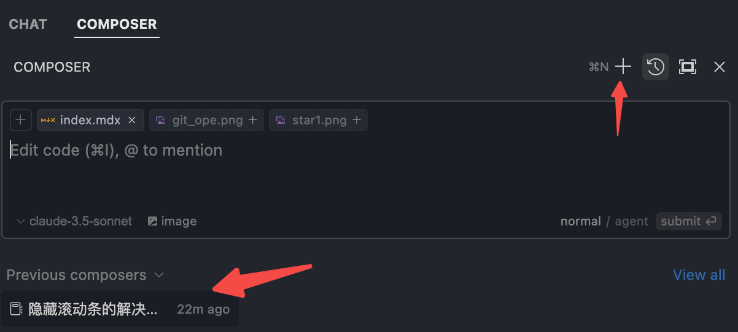Click the image attachment icon
Screen dimensions: 738x332
pyautogui.click(x=153, y=221)
